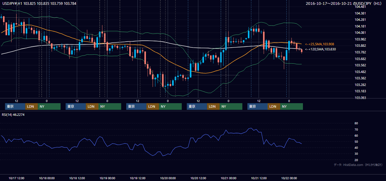Click the 103.682 price axis label

[360, 59]
